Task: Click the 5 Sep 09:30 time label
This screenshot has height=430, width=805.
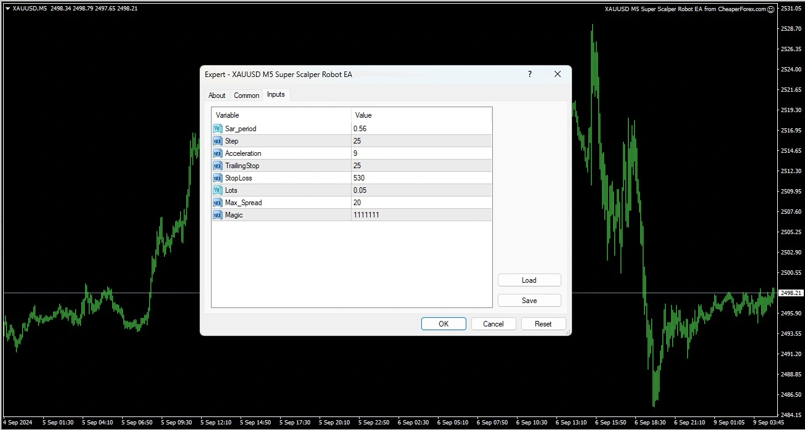Action: tap(178, 423)
